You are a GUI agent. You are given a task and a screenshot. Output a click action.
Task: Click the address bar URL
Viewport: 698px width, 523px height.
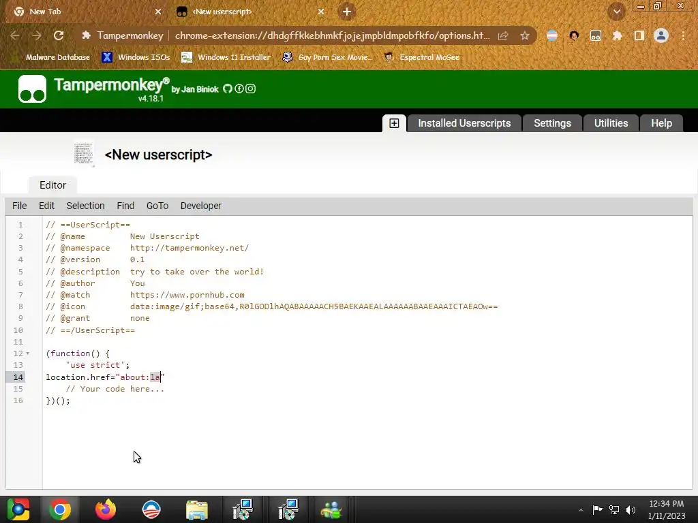click(332, 35)
